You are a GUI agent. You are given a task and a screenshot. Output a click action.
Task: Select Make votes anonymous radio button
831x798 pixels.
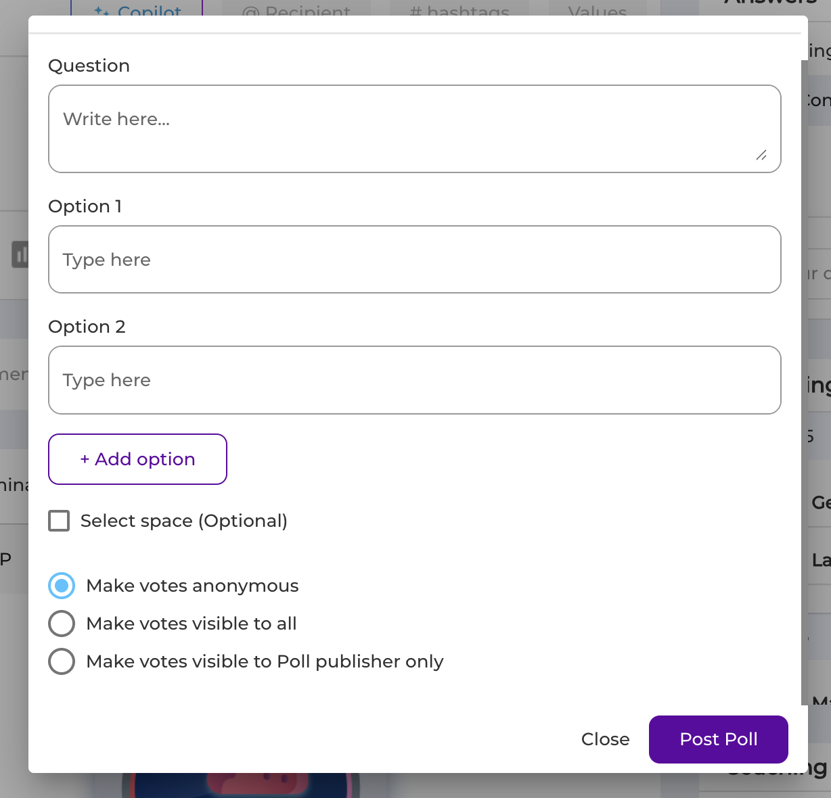62,586
